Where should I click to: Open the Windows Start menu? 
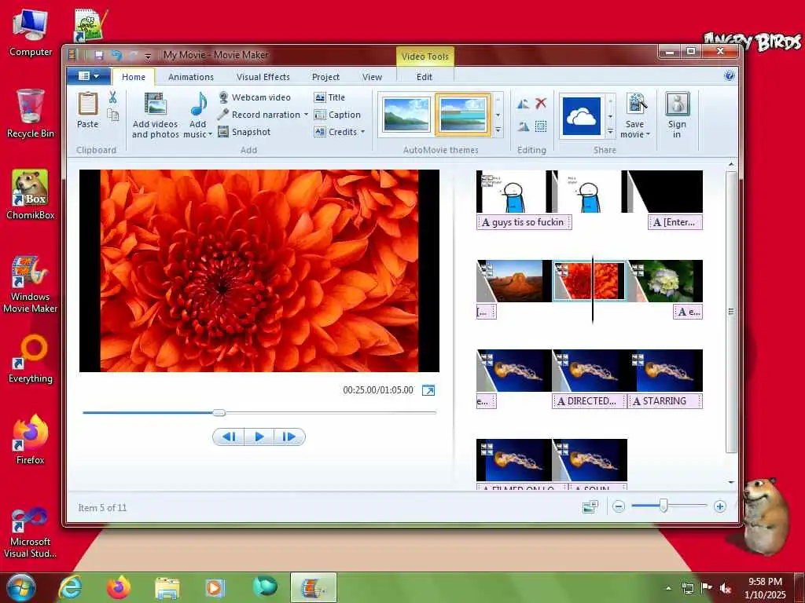click(20, 587)
